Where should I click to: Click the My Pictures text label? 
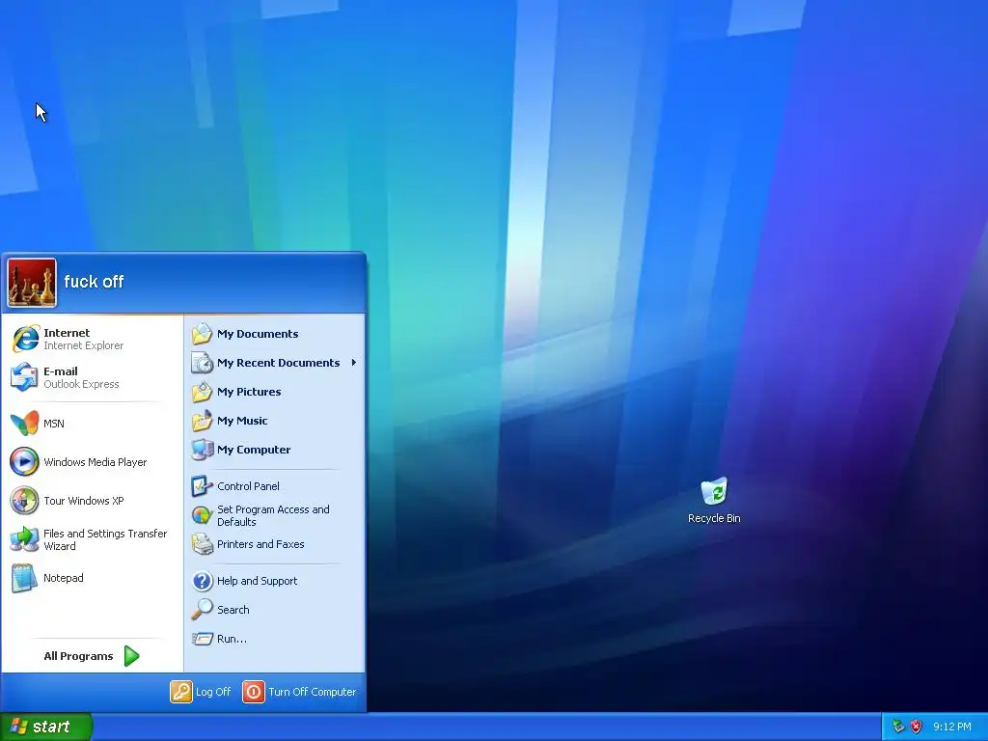click(x=249, y=392)
